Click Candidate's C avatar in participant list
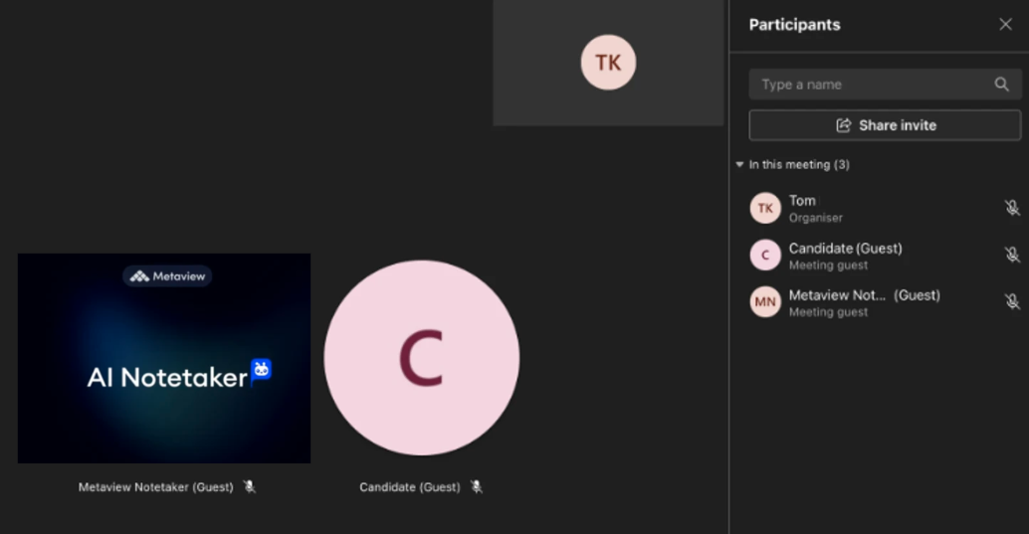Image resolution: width=1029 pixels, height=534 pixels. pos(764,255)
